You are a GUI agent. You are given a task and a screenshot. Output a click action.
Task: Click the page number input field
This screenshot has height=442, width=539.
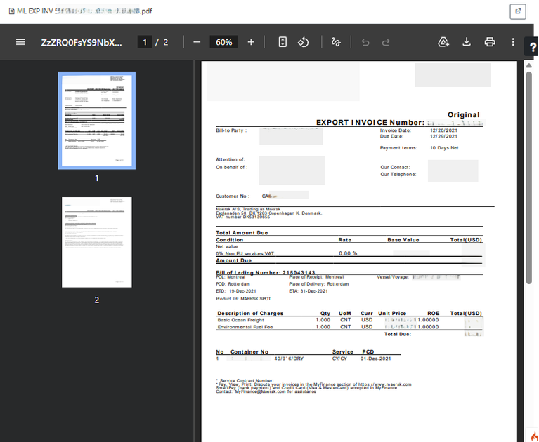click(145, 42)
